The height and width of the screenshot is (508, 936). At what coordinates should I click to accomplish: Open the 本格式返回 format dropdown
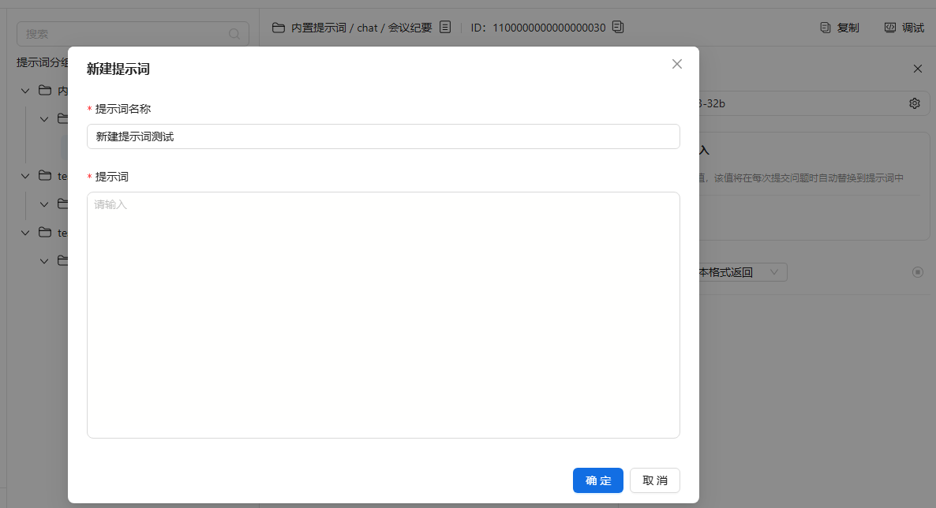(x=740, y=272)
